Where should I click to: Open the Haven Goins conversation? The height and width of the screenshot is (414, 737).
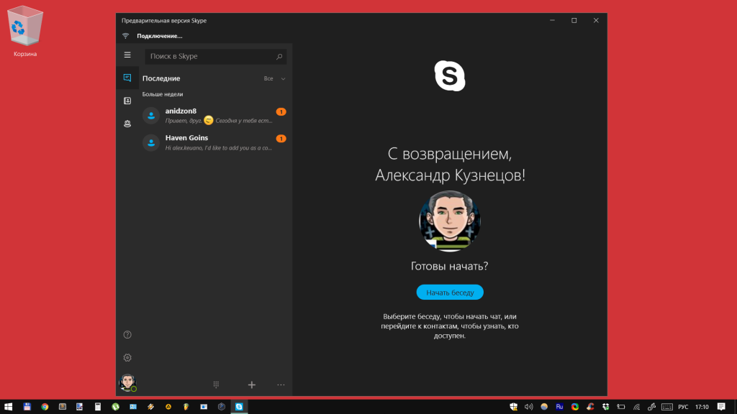(x=214, y=142)
